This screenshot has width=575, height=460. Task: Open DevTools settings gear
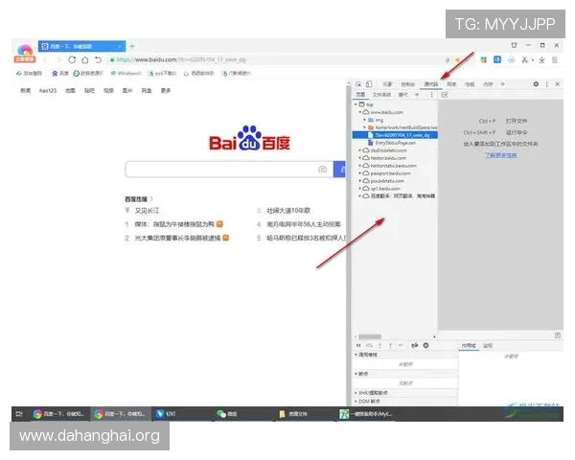click(x=536, y=84)
